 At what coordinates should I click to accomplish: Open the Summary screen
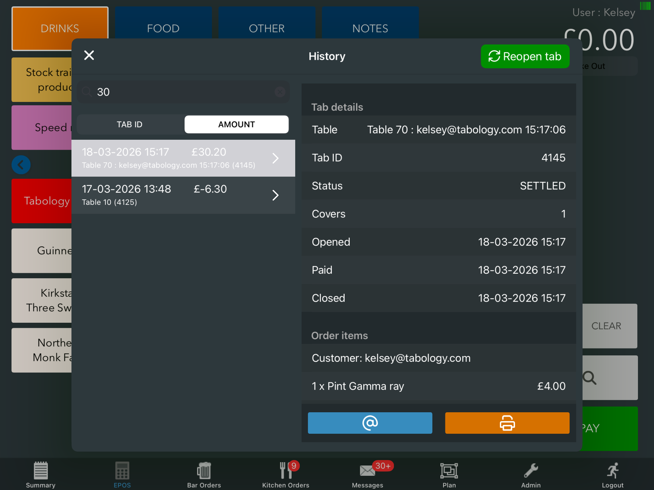pyautogui.click(x=41, y=474)
